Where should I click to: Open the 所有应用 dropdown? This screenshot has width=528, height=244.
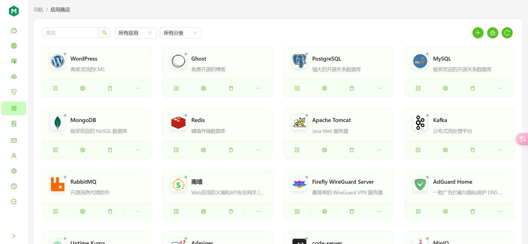point(136,33)
